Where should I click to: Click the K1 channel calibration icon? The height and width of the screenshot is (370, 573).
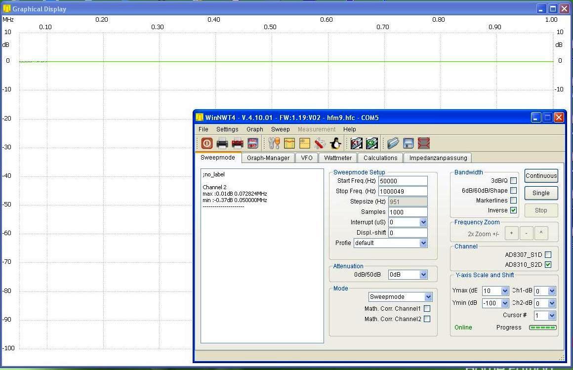coord(356,143)
